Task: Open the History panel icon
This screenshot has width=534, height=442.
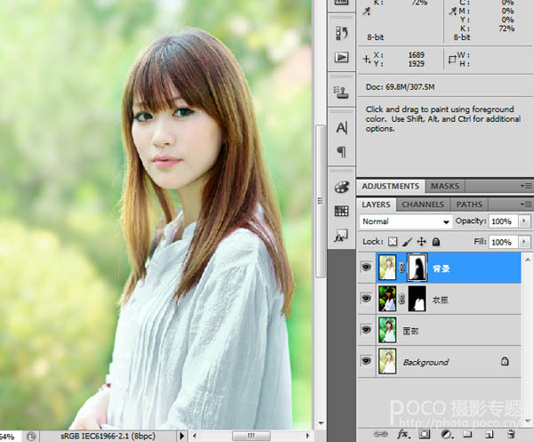Action: pos(342,33)
